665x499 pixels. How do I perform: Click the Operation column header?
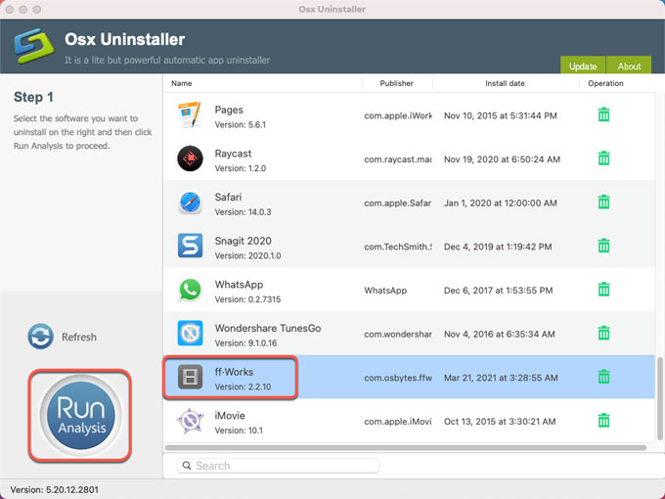[605, 83]
